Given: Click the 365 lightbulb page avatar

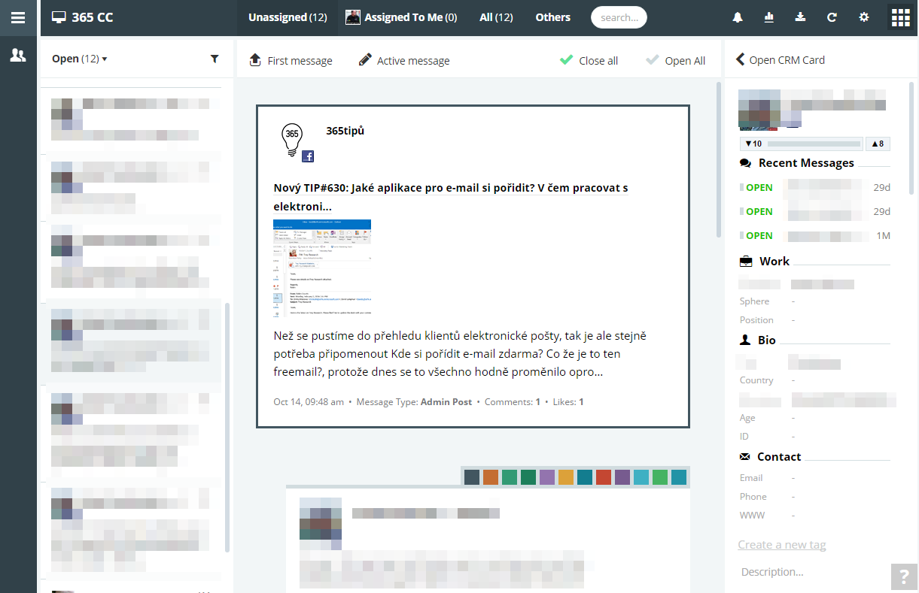Looking at the screenshot, I should click(293, 140).
